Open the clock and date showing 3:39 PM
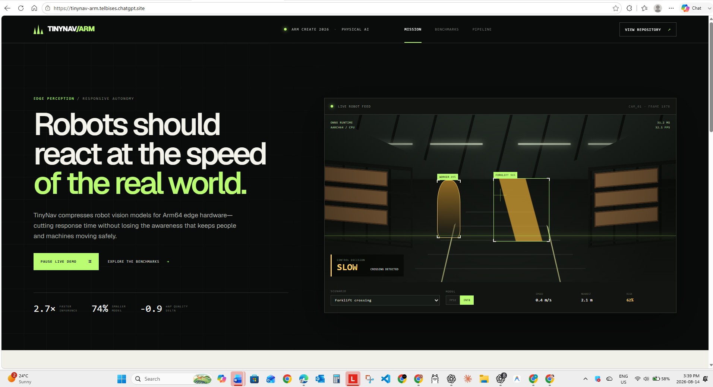This screenshot has height=387, width=713. click(x=688, y=379)
